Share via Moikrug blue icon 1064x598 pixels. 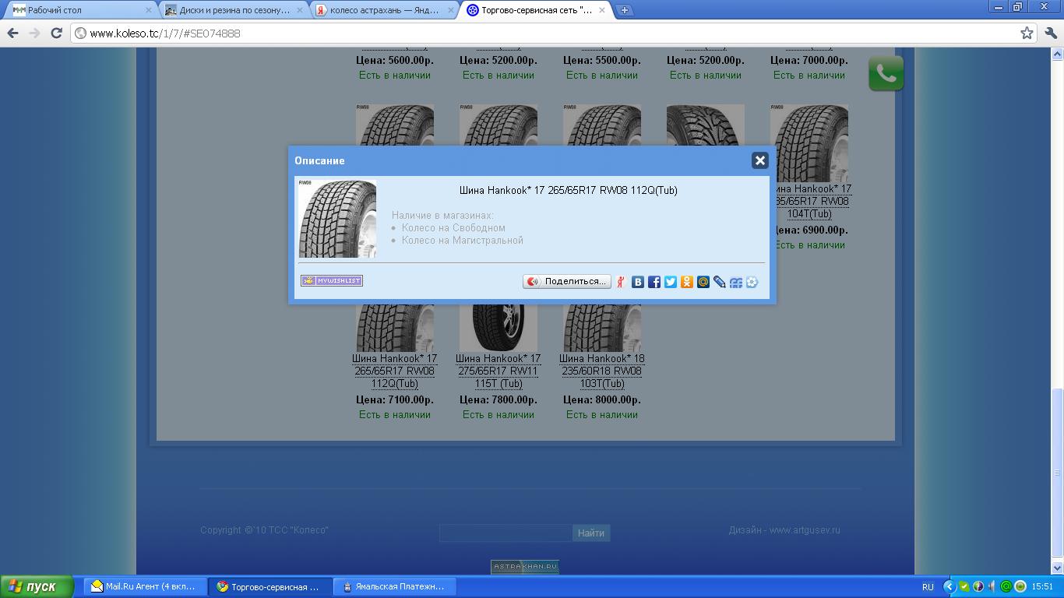tap(736, 282)
